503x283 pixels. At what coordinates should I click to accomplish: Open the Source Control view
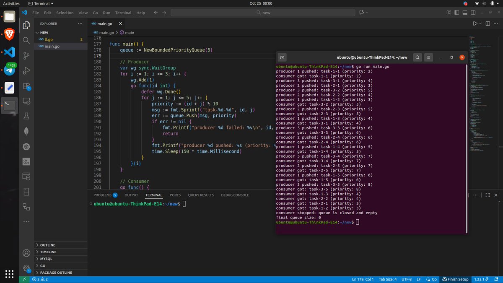pos(26,55)
